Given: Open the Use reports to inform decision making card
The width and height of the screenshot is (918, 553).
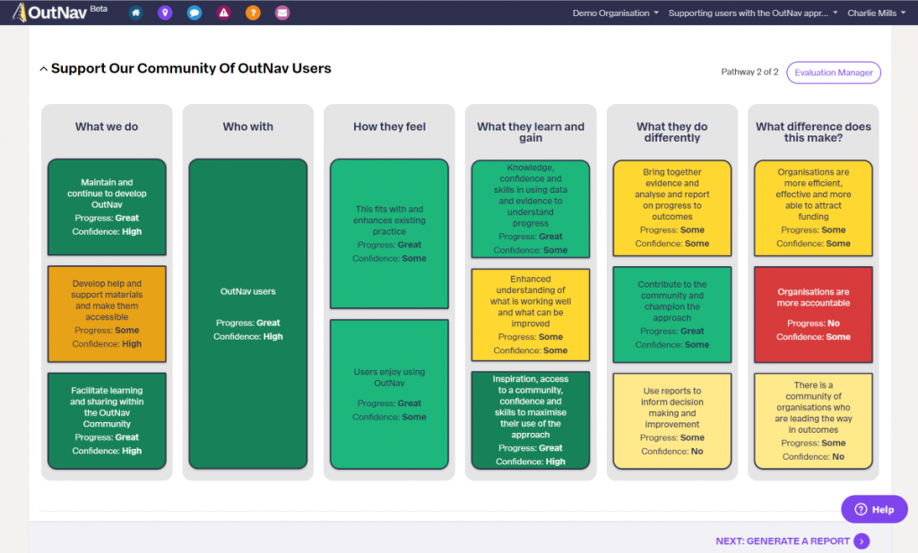Looking at the screenshot, I should point(672,420).
